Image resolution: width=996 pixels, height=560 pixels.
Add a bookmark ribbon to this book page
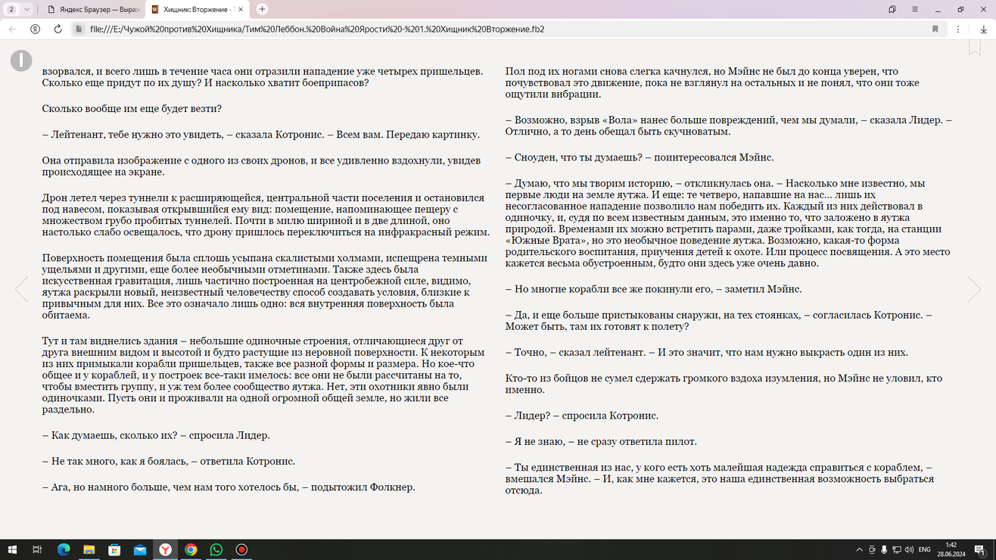tap(975, 47)
